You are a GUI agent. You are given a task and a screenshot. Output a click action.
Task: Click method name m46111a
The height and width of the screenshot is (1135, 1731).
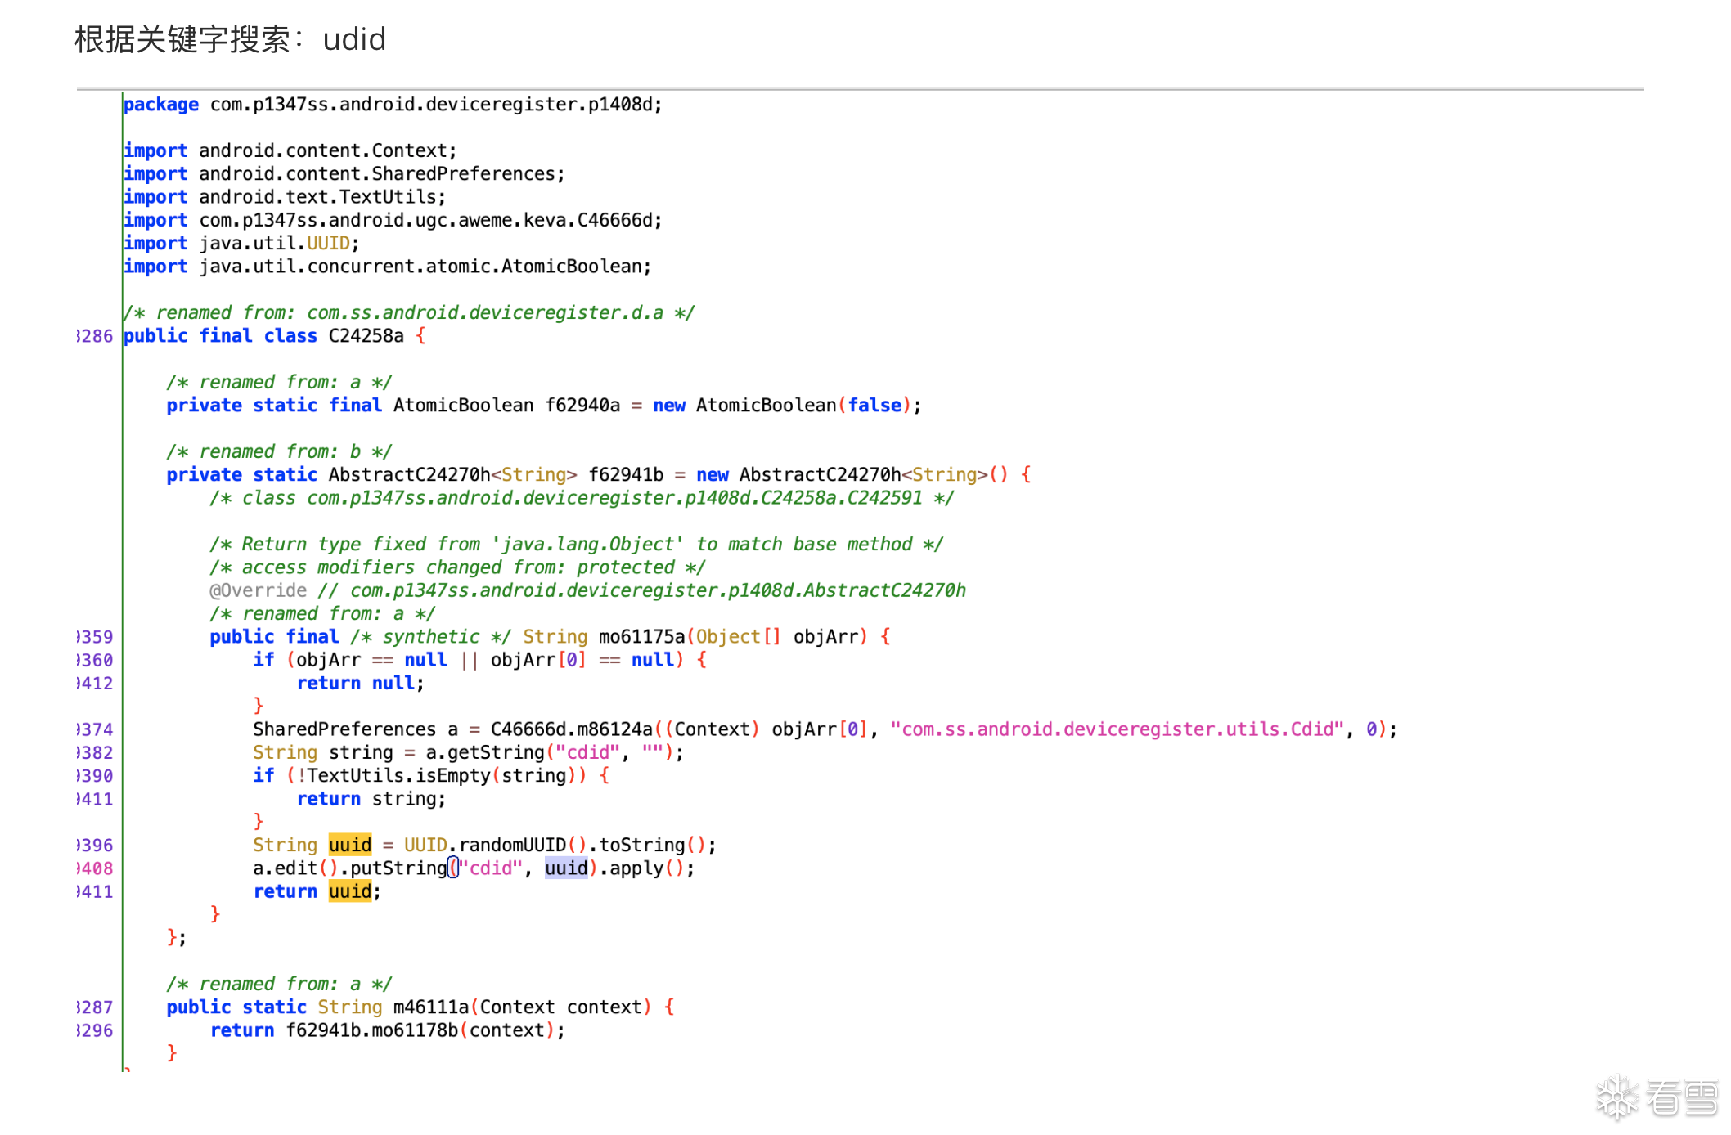coord(430,1007)
